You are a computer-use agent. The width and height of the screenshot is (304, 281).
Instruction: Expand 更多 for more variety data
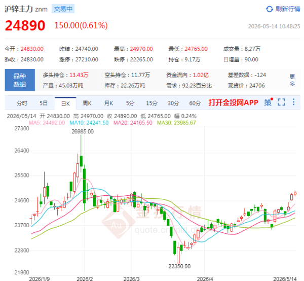[x=292, y=80]
